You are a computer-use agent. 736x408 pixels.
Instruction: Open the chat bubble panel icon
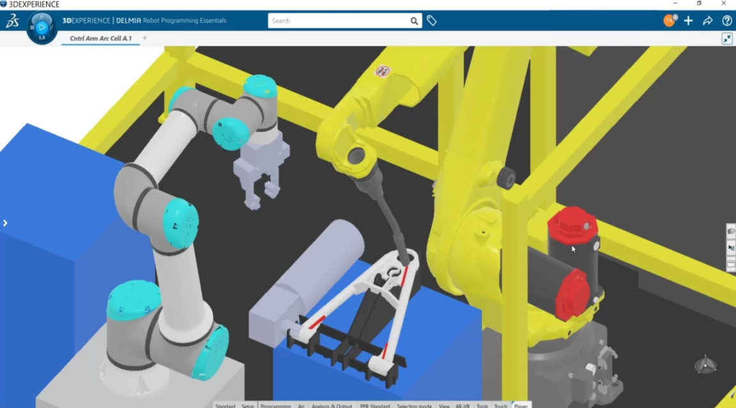point(731,231)
